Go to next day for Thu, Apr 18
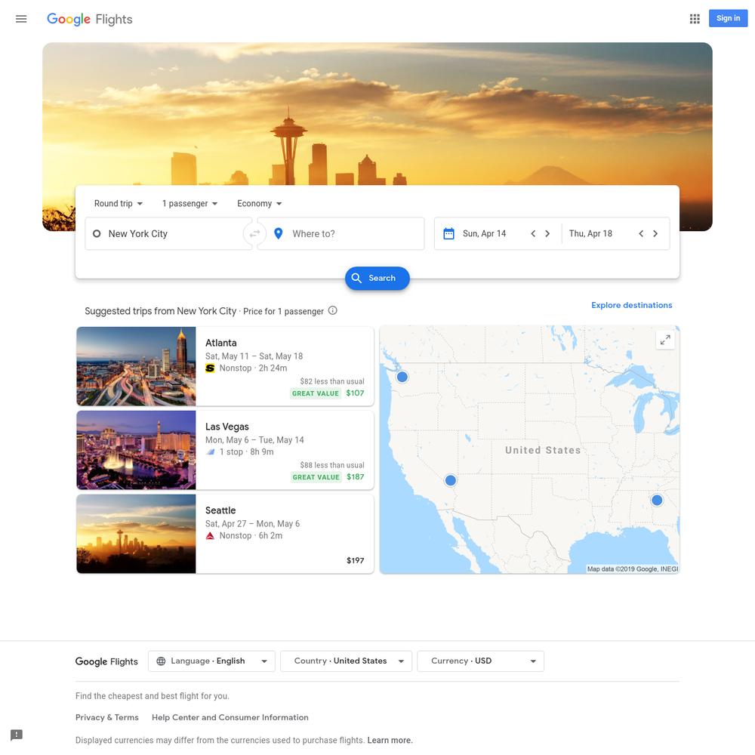755x755 pixels. point(655,233)
